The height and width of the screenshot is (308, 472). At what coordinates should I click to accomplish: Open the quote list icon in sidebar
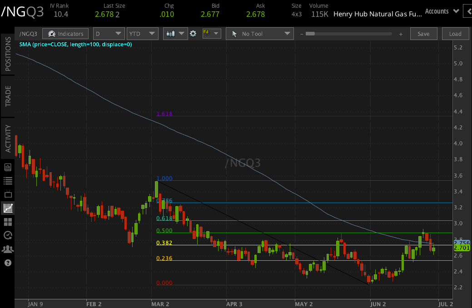pos(7,180)
